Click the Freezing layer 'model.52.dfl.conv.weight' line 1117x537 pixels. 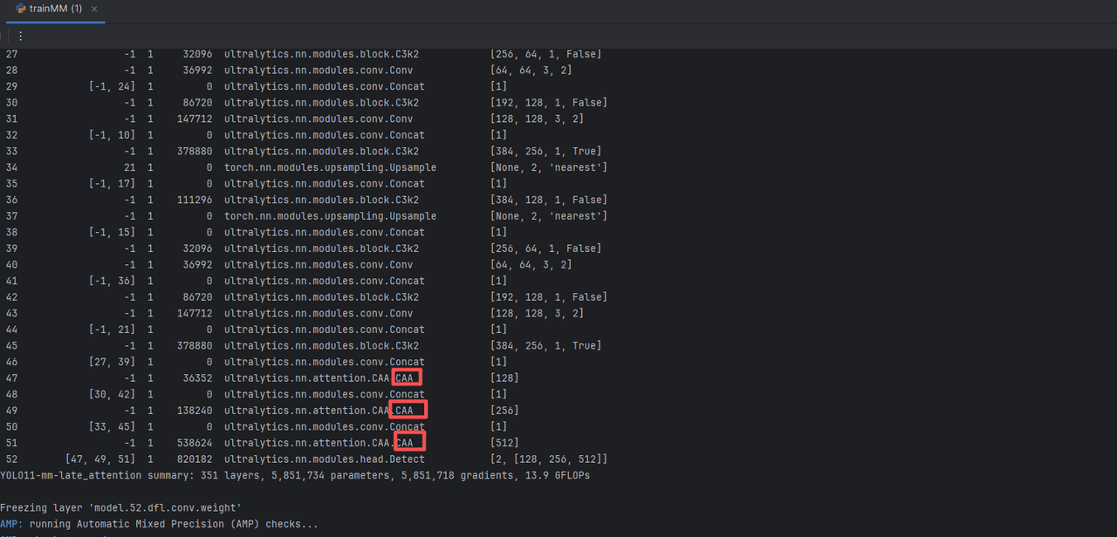pos(120,507)
